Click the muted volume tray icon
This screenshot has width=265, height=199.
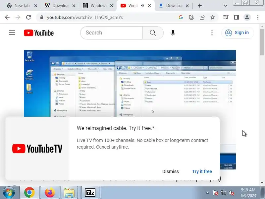click(x=232, y=193)
